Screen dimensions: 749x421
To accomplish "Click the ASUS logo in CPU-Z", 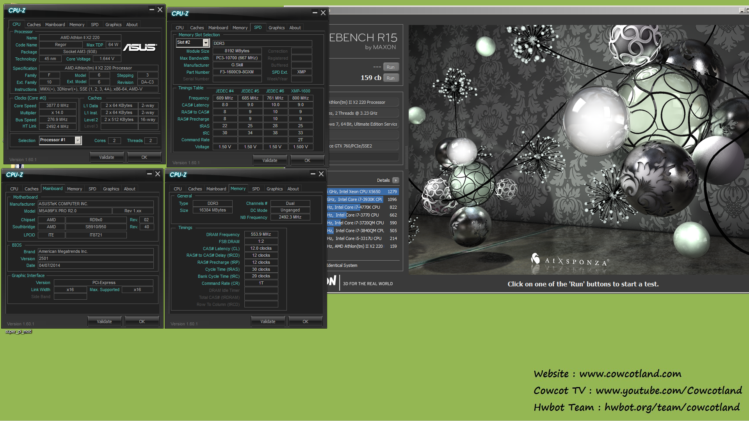I will (140, 47).
